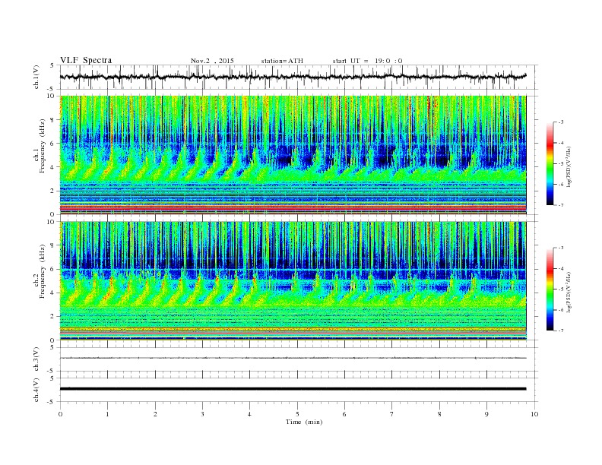The image size is (602, 465).
Task: Click the "-3" label on ch.1 color bar
Action: 561,122
